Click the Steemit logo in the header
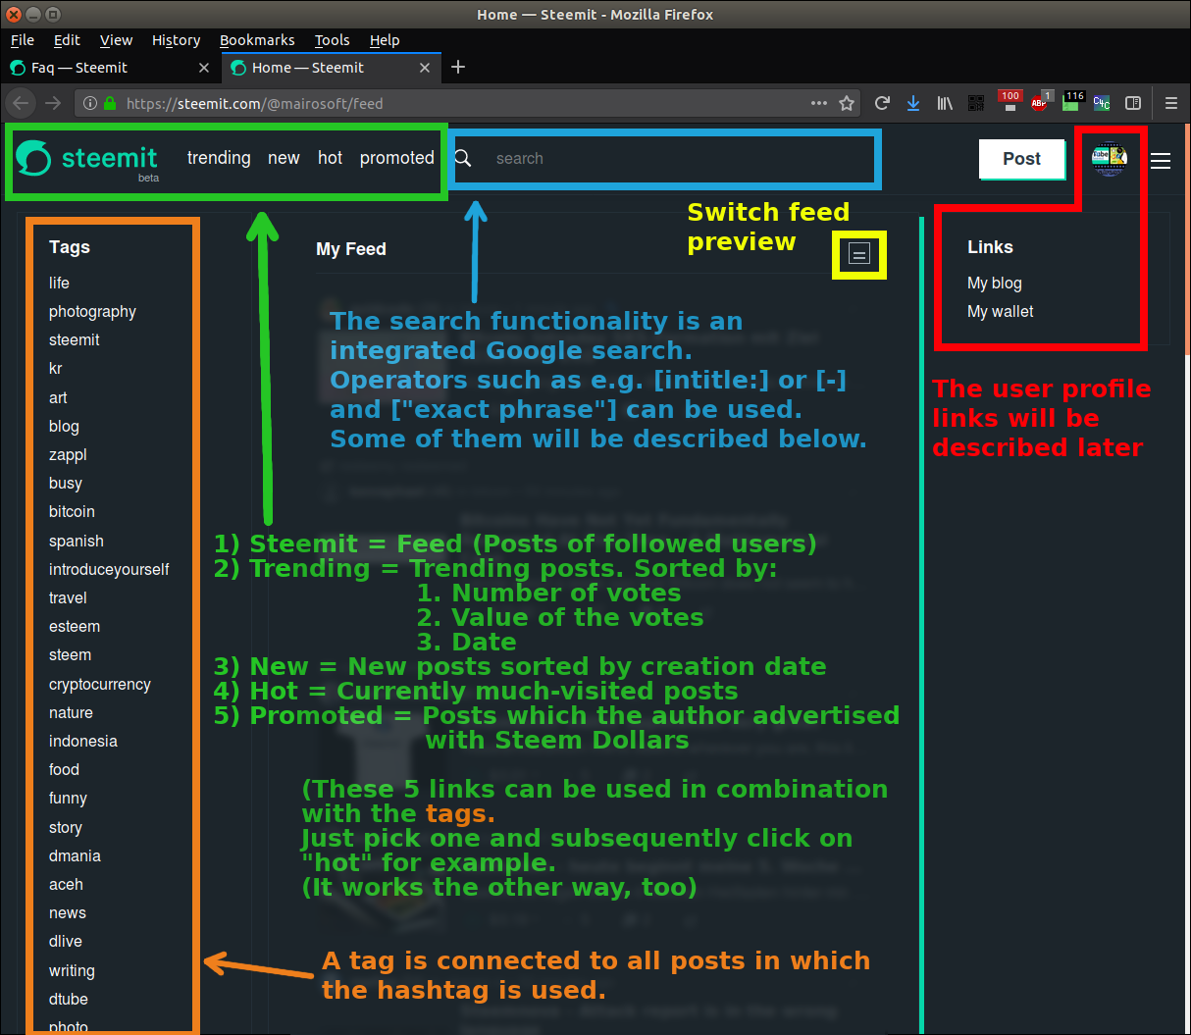This screenshot has width=1191, height=1035. [86, 159]
